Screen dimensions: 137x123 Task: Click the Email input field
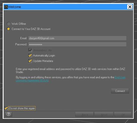[x=77, y=38]
